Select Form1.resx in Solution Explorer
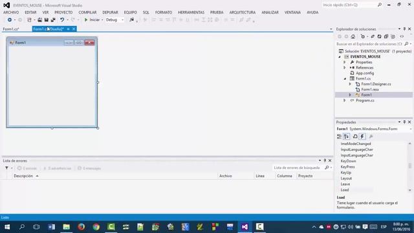This screenshot has width=414, height=233. [370, 89]
